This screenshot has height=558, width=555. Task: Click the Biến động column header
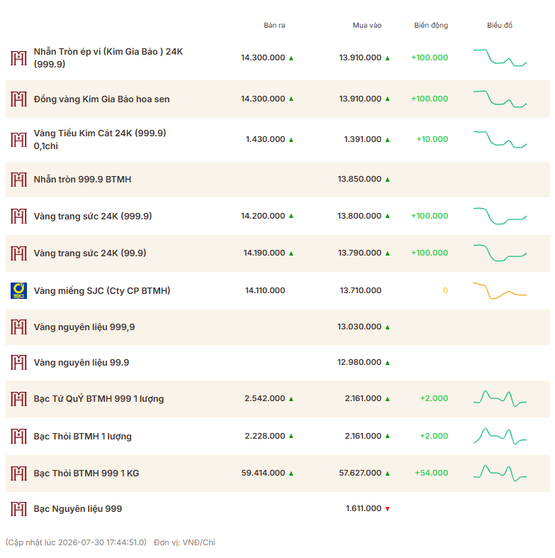click(431, 26)
